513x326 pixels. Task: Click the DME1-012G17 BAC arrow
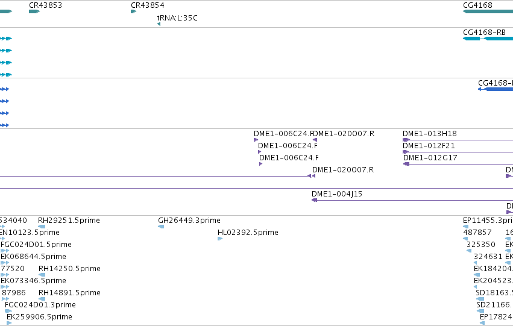(406, 164)
